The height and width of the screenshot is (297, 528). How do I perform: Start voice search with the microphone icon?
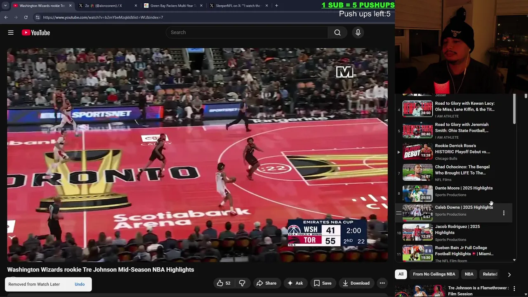[x=358, y=33]
